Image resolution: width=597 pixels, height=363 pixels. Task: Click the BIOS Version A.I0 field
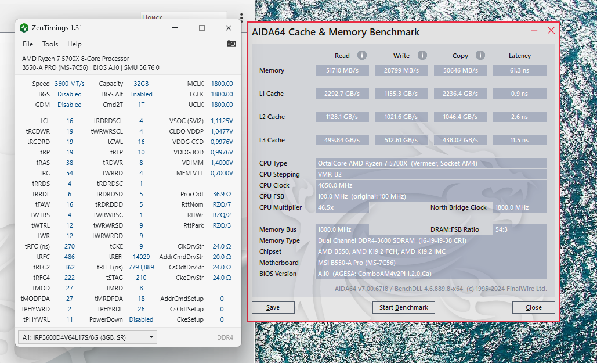431,274
